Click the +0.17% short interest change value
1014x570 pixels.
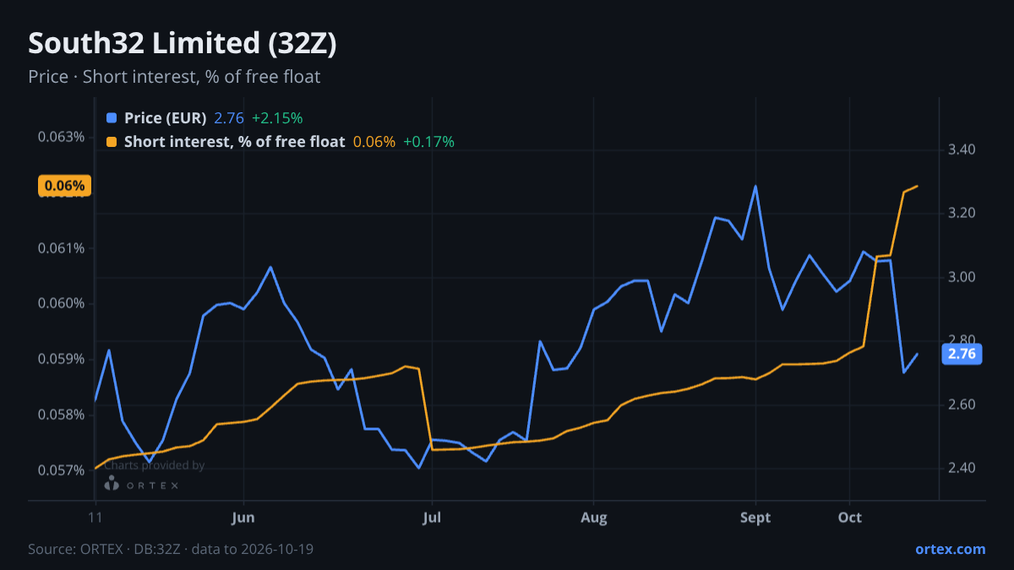tap(428, 142)
